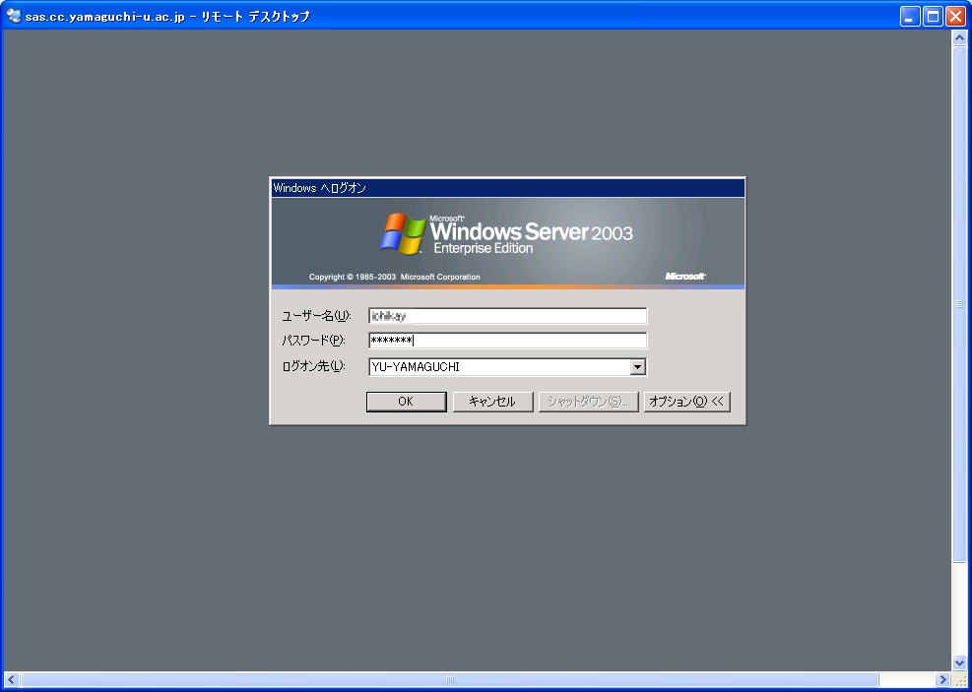Click the YU-YAMAGUCHI domain text

tap(416, 367)
